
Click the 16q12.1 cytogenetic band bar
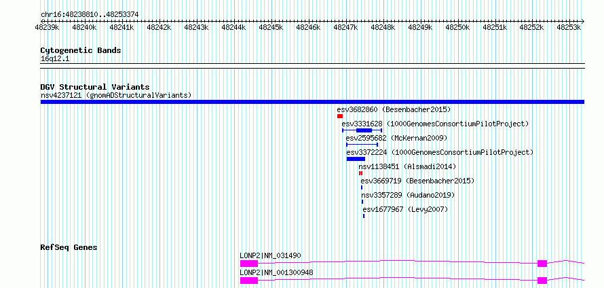pos(312,66)
